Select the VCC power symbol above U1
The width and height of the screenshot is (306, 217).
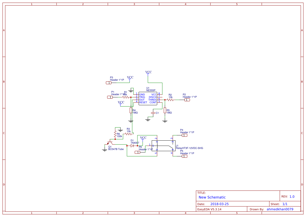148,73
